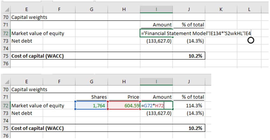
Task: Click the cell with the Financial Statement Model formula
Action: 156,34
